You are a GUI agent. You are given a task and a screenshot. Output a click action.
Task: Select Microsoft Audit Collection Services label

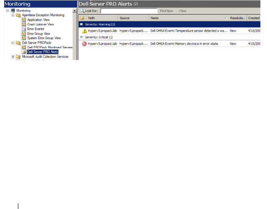click(45, 57)
